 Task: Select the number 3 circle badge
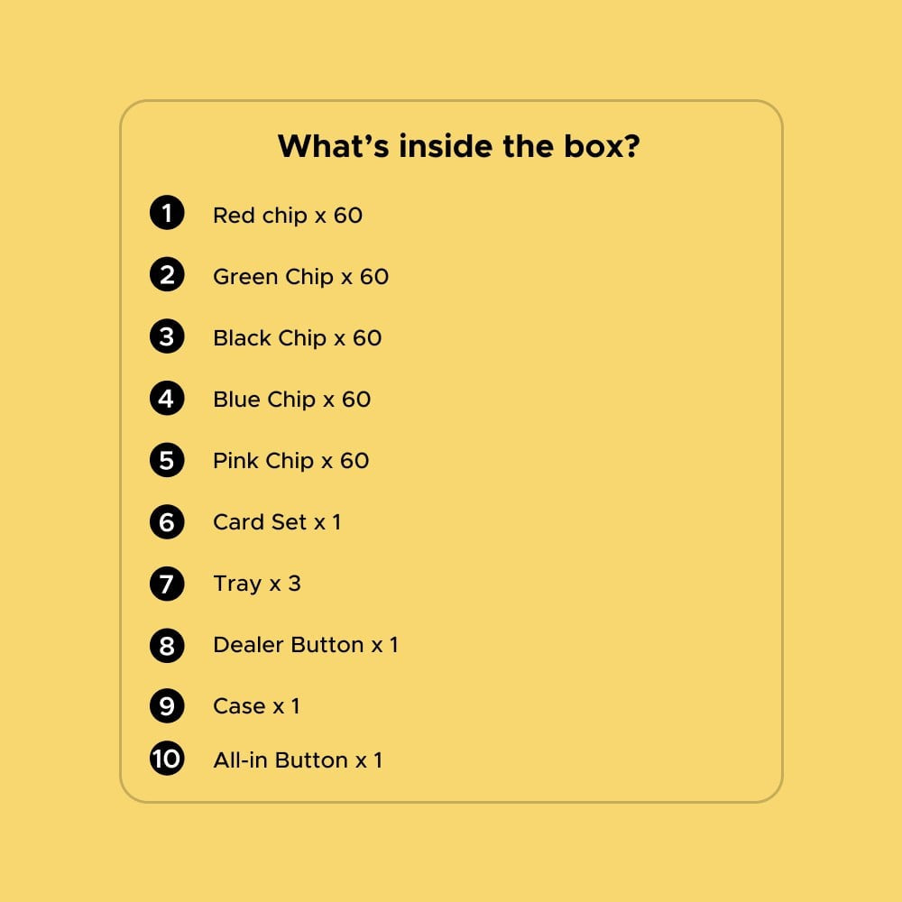point(167,336)
